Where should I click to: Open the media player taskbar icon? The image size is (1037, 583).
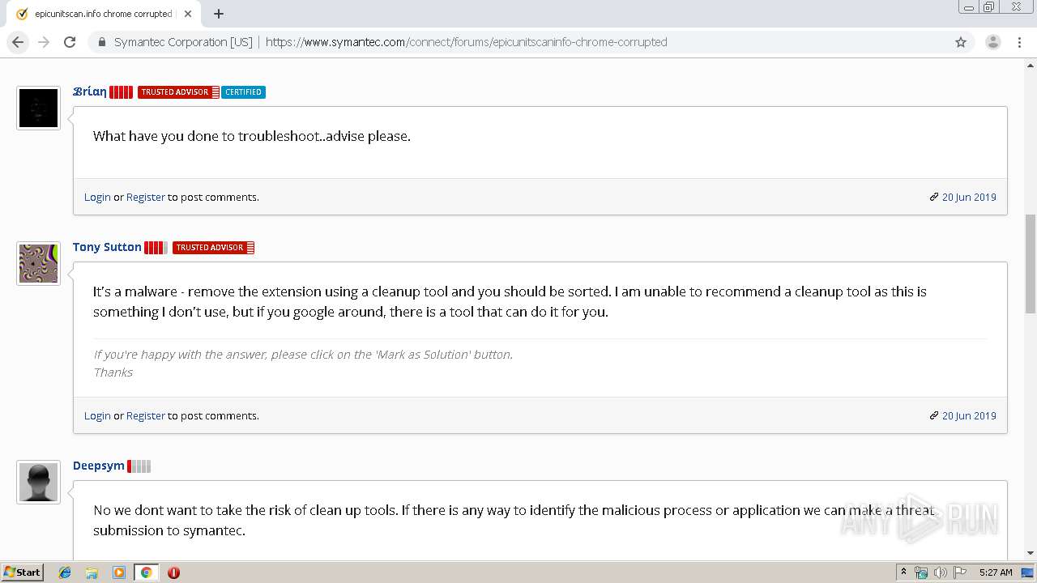point(119,572)
